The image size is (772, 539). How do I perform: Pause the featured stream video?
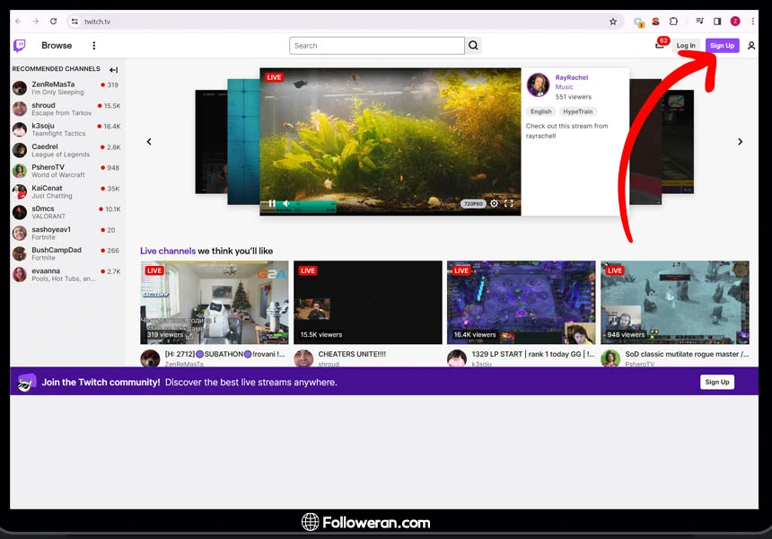point(272,204)
